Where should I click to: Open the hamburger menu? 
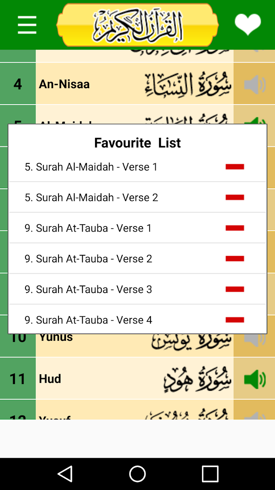(27, 25)
